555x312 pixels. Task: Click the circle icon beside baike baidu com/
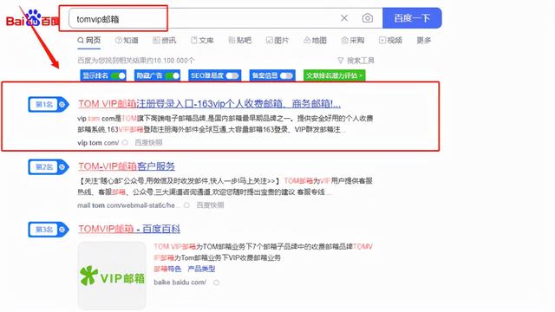pyautogui.click(x=216, y=283)
